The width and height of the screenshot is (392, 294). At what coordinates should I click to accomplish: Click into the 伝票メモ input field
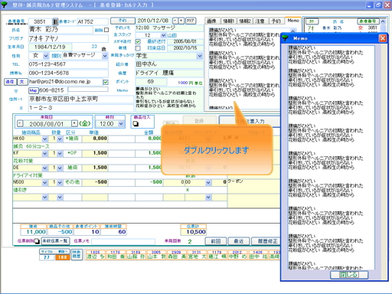coord(123,241)
